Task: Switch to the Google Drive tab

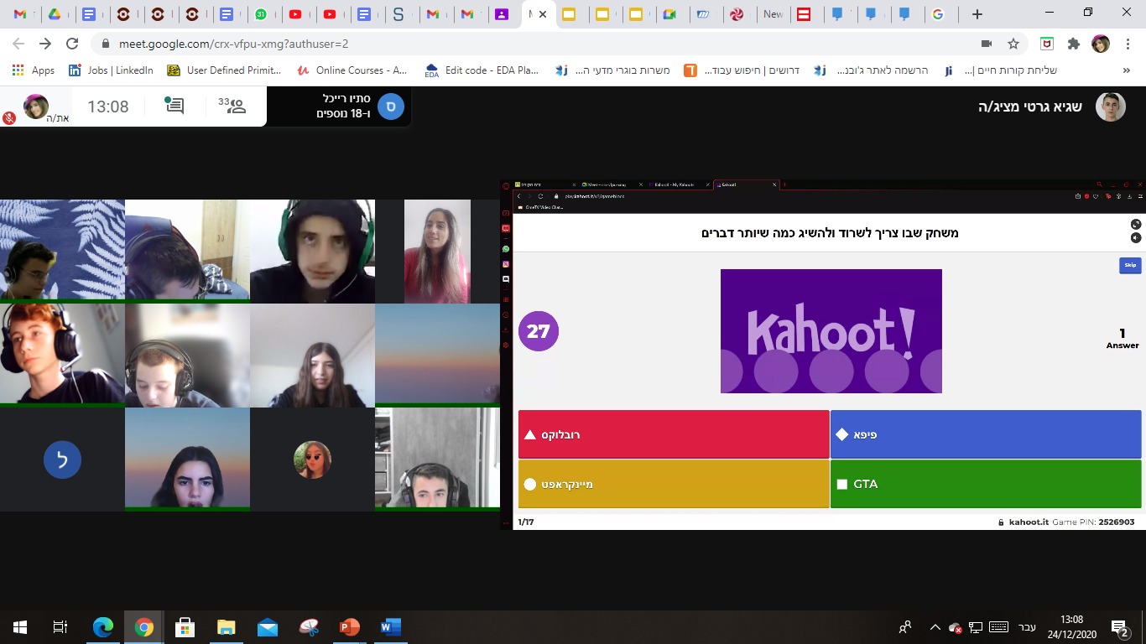Action: 54,14
